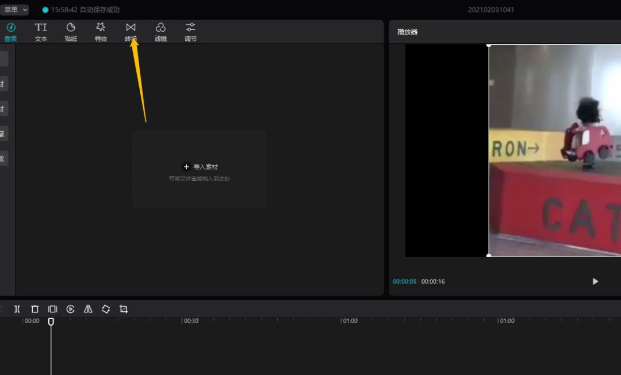Screen dimensions: 621x375
Task: Click the timeline playhead marker
Action: point(51,322)
